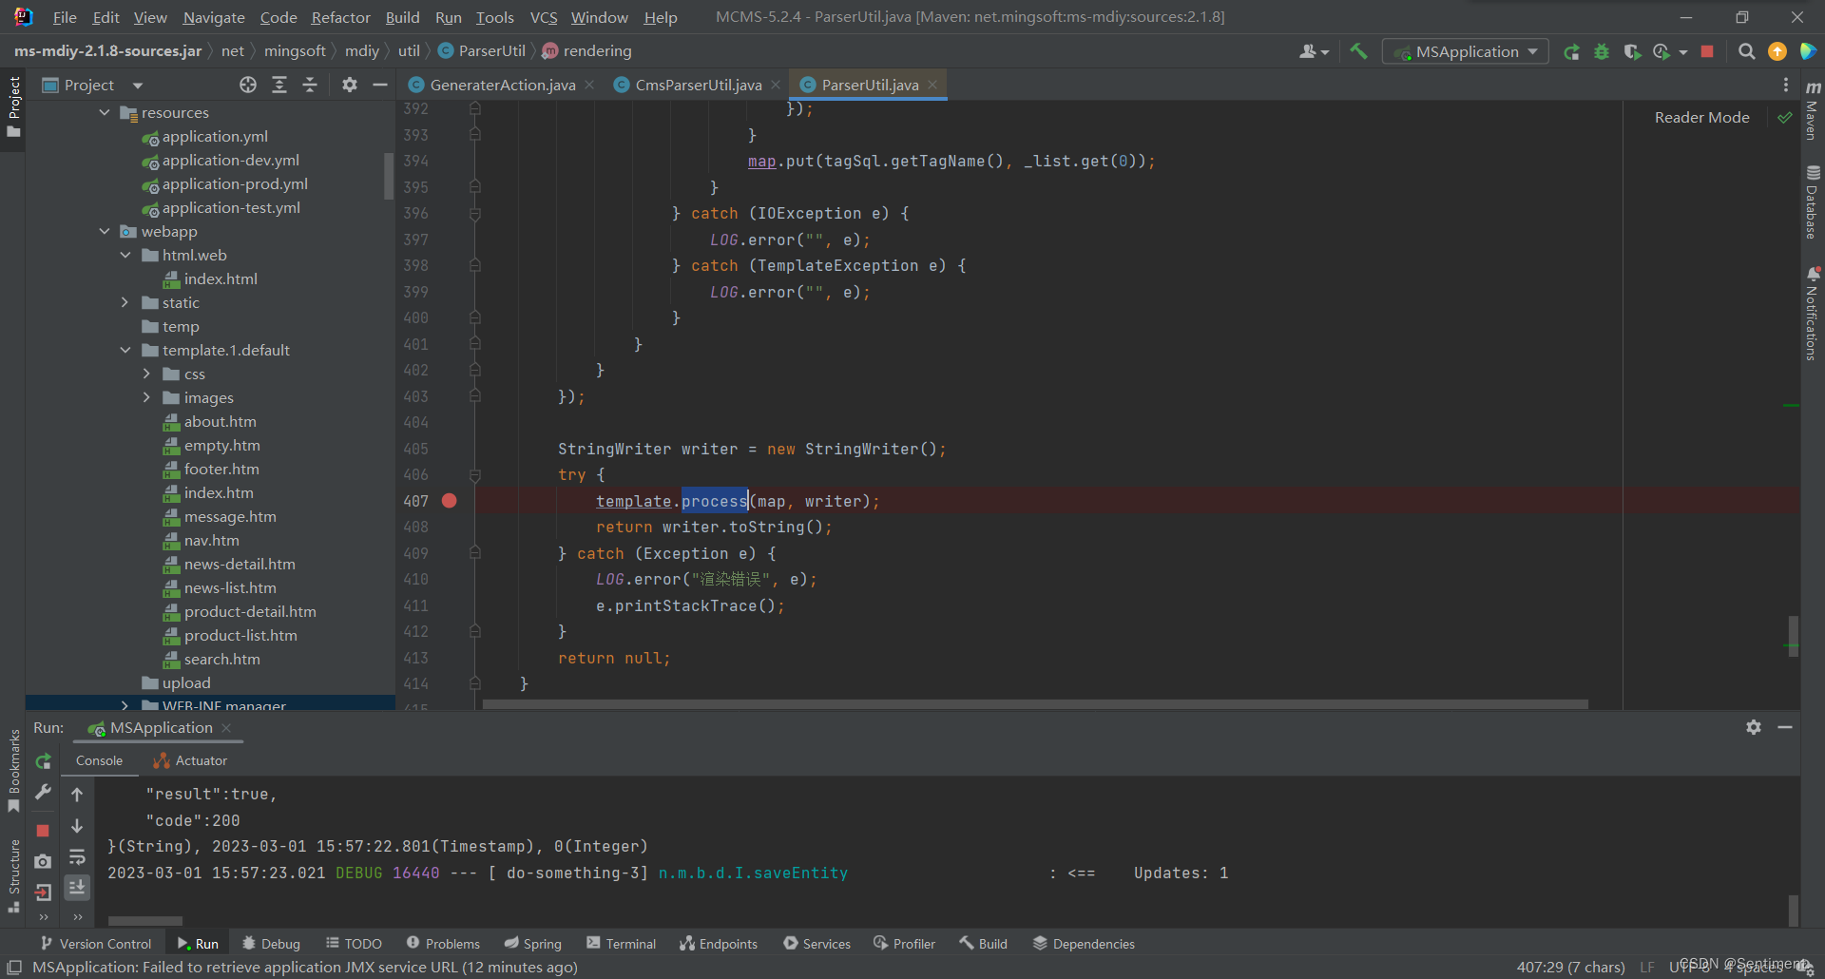This screenshot has width=1825, height=979.
Task: Expand All in Project panel toolbar
Action: (x=279, y=85)
